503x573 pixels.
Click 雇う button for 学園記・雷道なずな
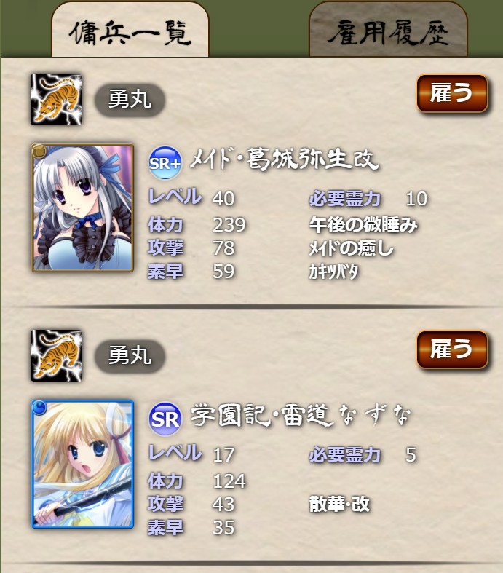[452, 349]
